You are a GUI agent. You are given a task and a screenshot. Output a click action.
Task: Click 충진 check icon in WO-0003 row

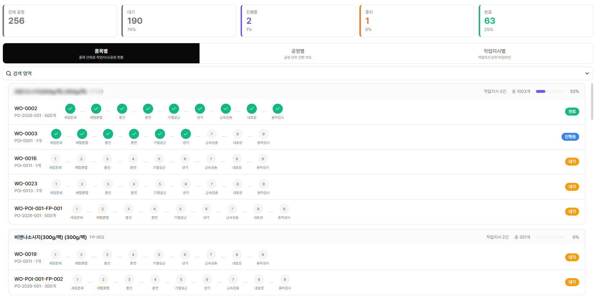[108, 134]
